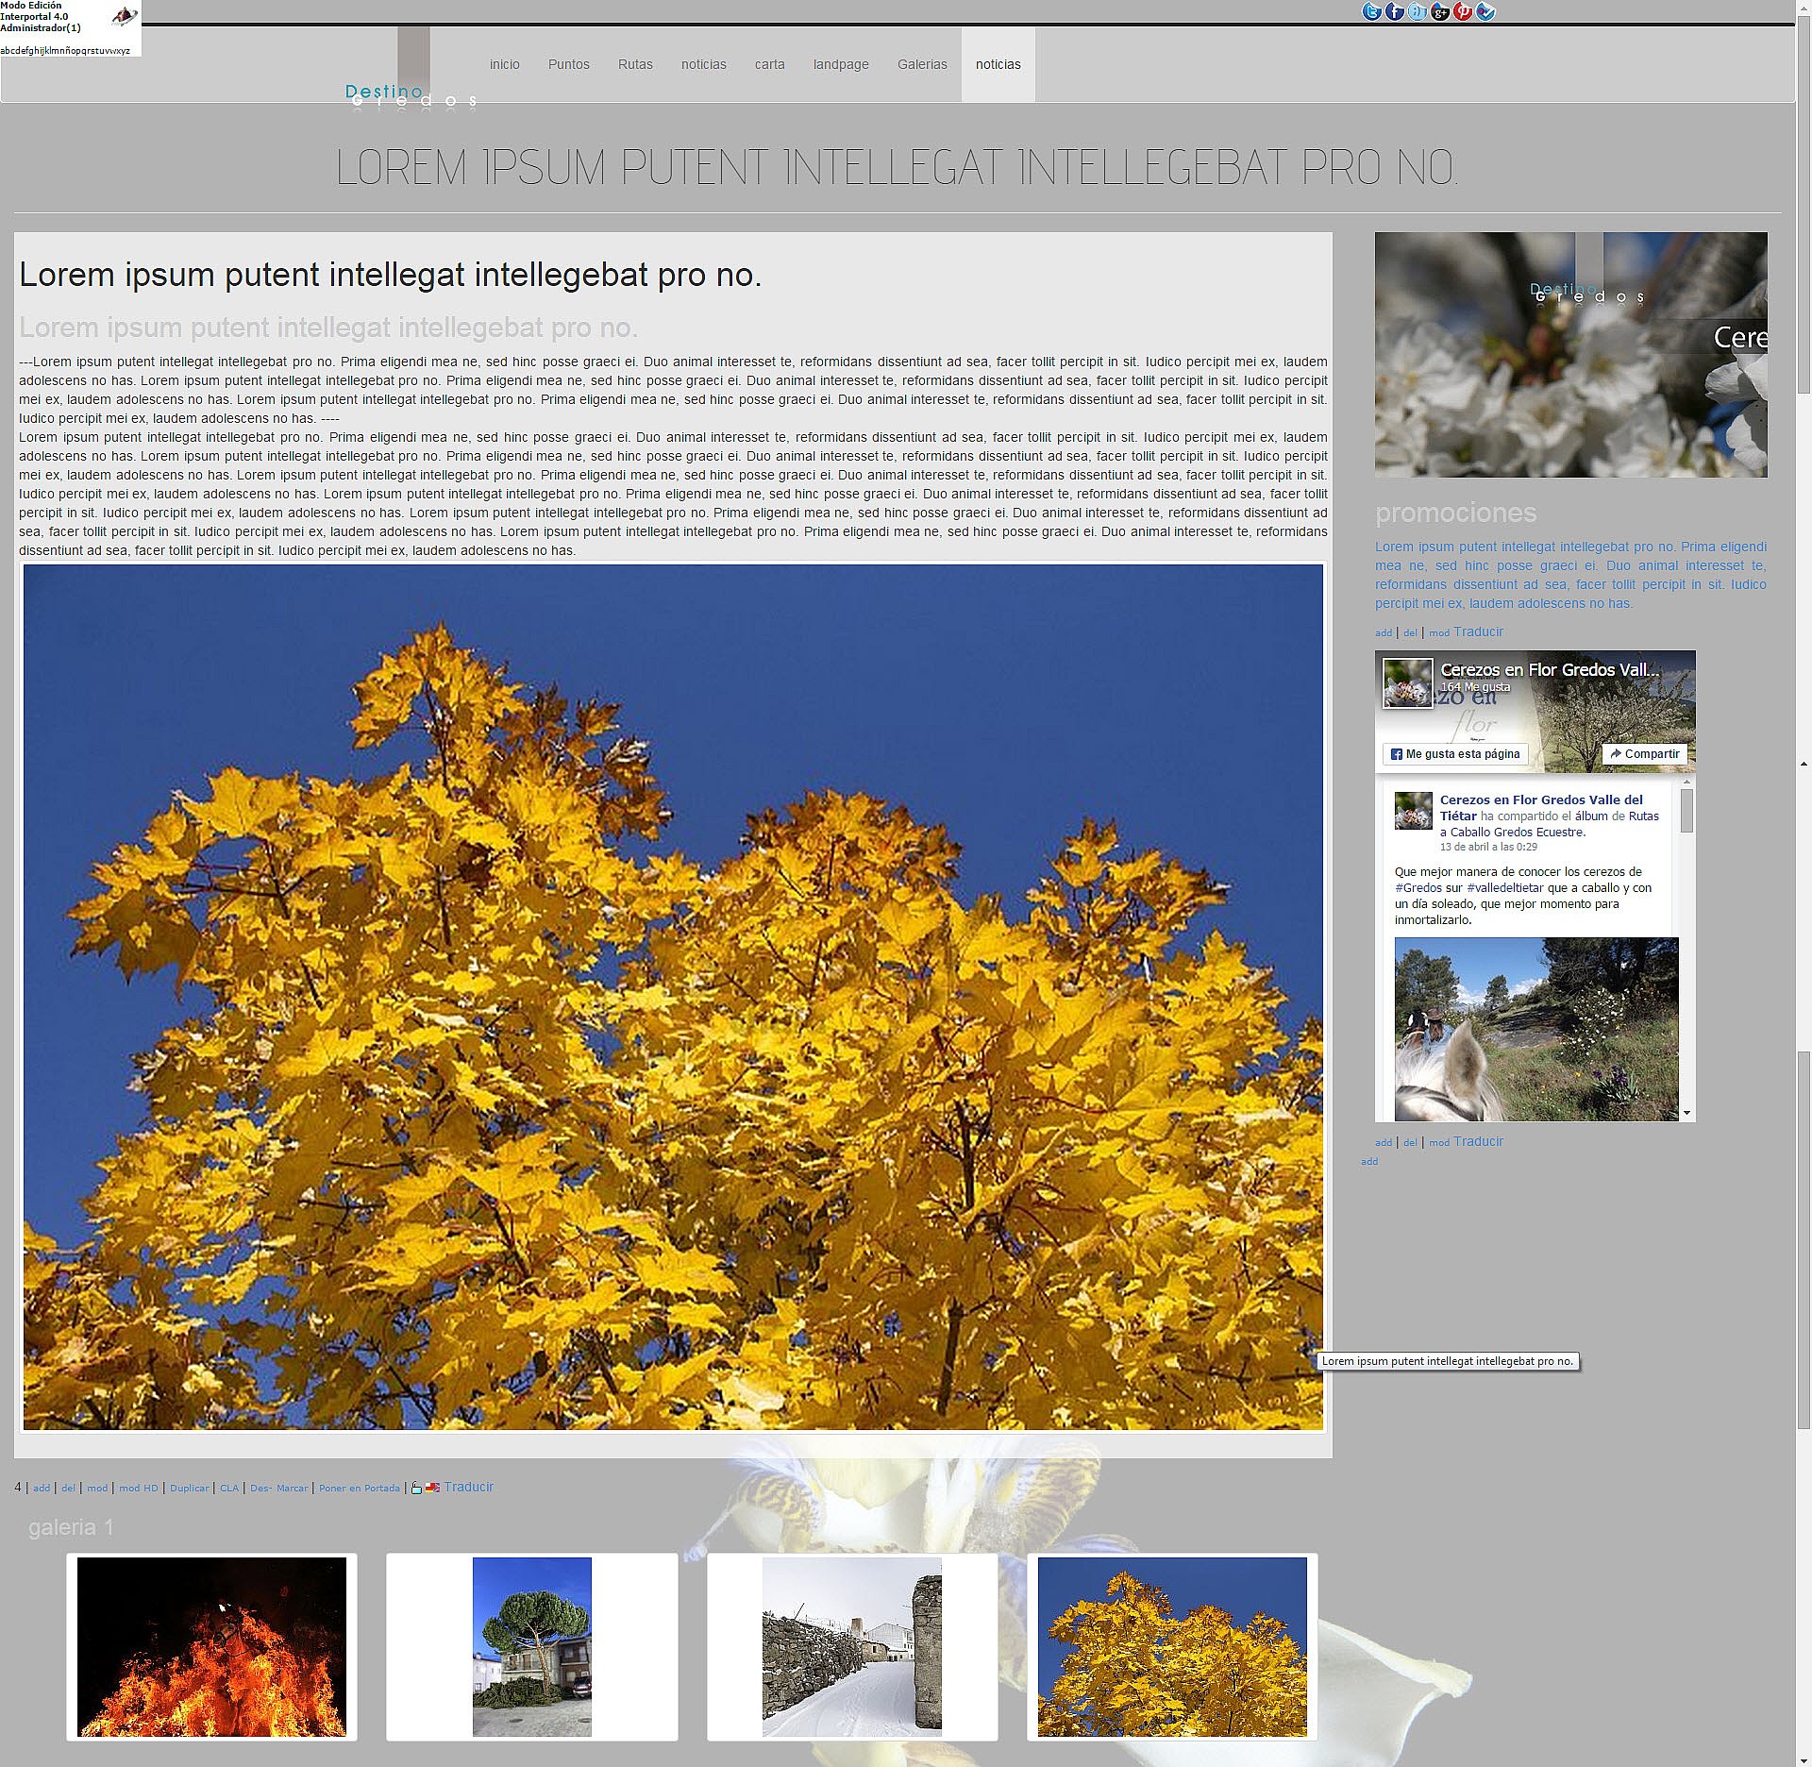Open the Puntos menu item
This screenshot has height=1767, width=1812.
(569, 64)
